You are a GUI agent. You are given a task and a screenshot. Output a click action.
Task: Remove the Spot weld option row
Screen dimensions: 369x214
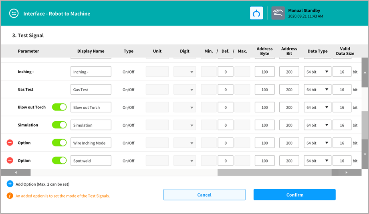click(x=10, y=160)
